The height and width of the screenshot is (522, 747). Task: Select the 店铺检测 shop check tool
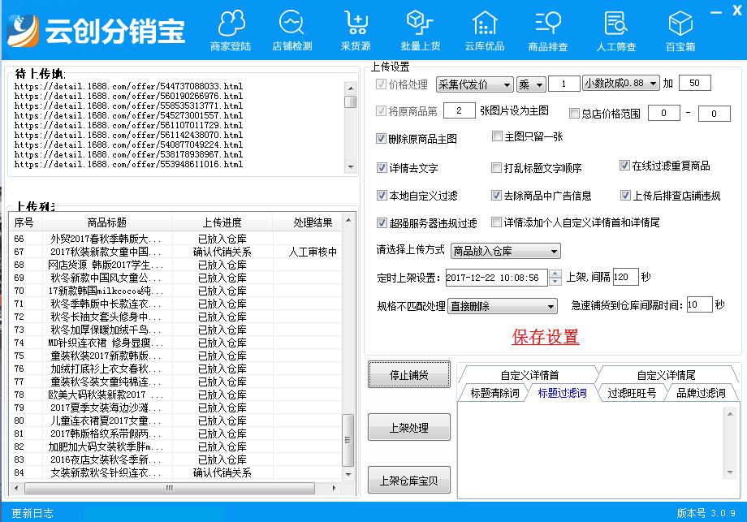coord(291,29)
